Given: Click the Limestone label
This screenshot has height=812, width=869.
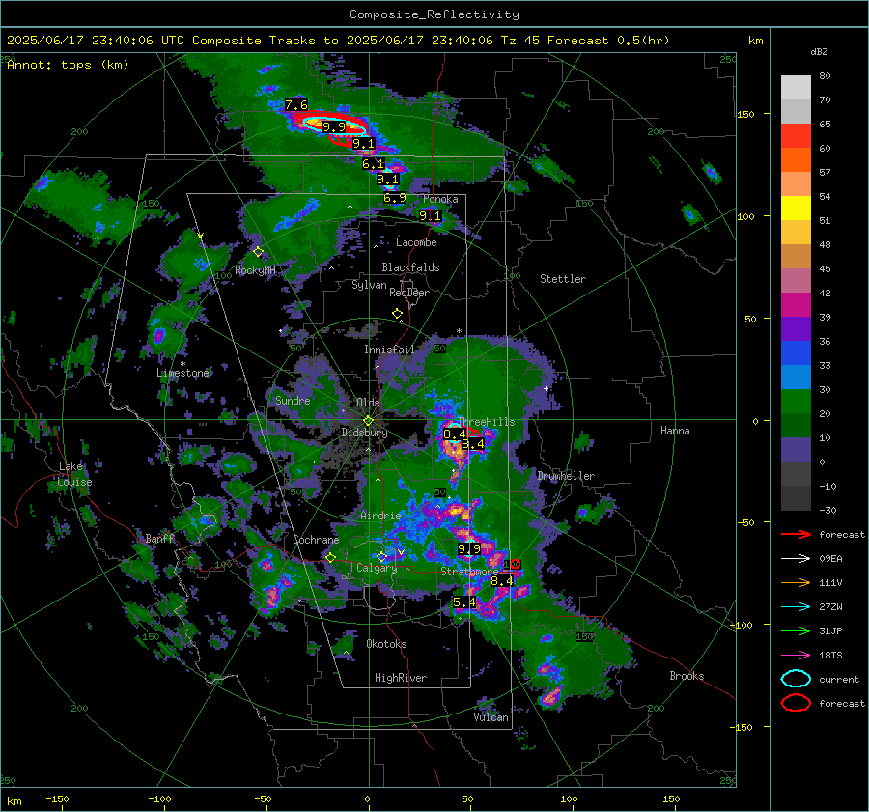Looking at the screenshot, I should 182,373.
